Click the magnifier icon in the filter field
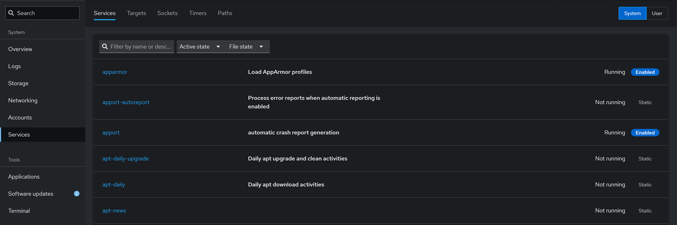The height and width of the screenshot is (225, 677). pyautogui.click(x=105, y=46)
